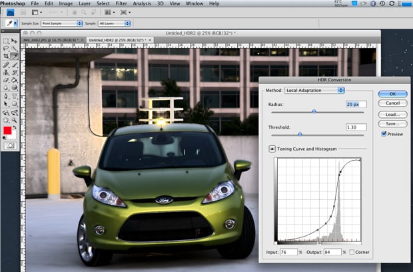This screenshot has height=272, width=413.
Task: Click the white background color swatch
Action: 13,135
